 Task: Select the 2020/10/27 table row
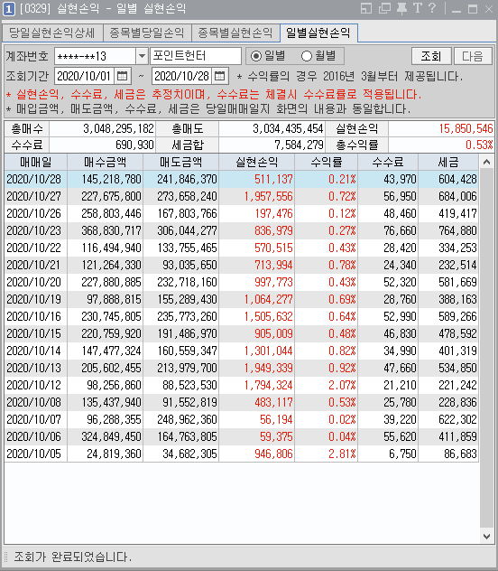point(242,196)
